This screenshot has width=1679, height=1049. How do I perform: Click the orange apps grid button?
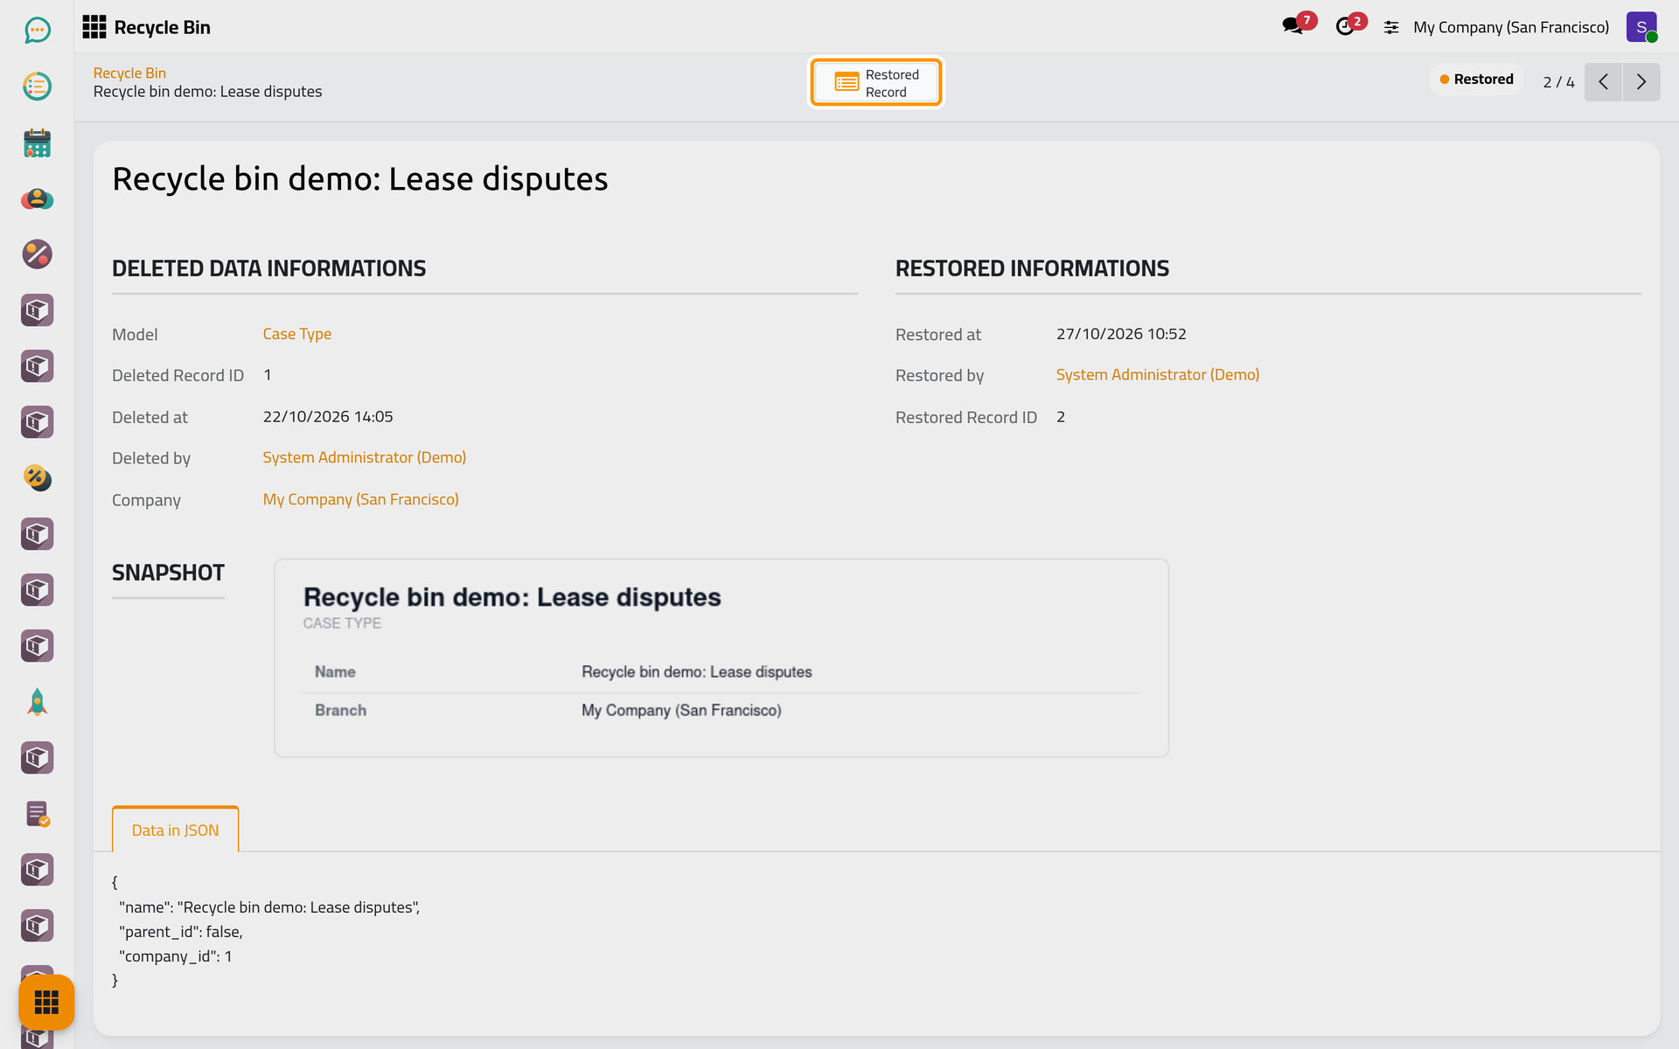(46, 1002)
